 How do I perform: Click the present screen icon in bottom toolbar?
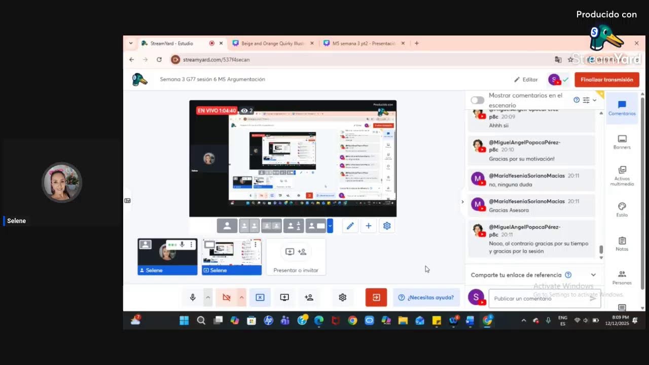[x=284, y=298]
